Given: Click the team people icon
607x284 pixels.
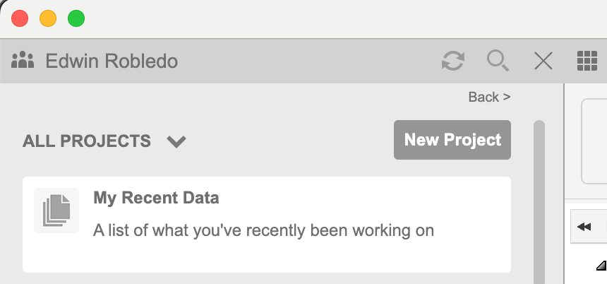Looking at the screenshot, I should point(23,61).
